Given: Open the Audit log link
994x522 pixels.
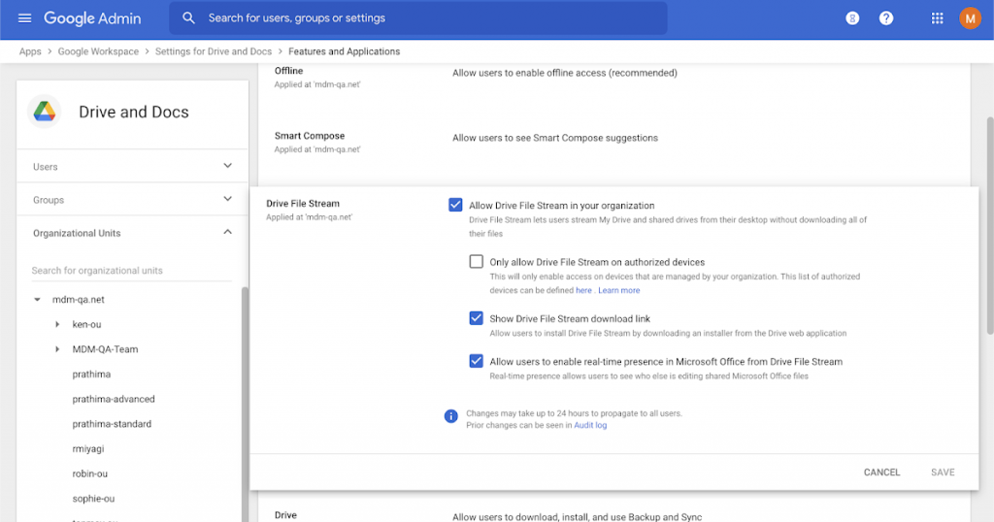Looking at the screenshot, I should coord(590,425).
